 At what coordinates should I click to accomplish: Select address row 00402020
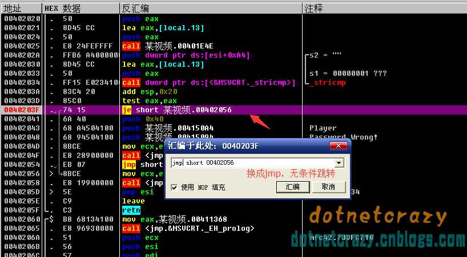[22, 19]
